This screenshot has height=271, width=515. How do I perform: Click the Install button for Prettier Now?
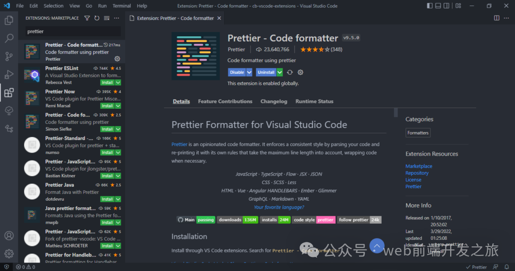pyautogui.click(x=107, y=106)
